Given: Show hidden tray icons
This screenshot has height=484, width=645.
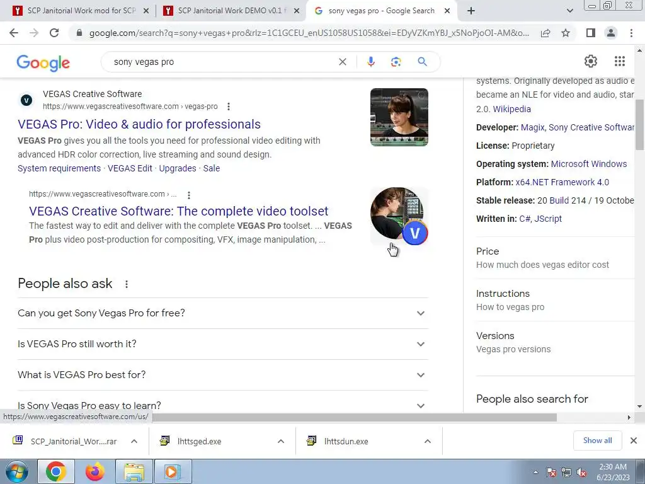Looking at the screenshot, I should point(535,472).
